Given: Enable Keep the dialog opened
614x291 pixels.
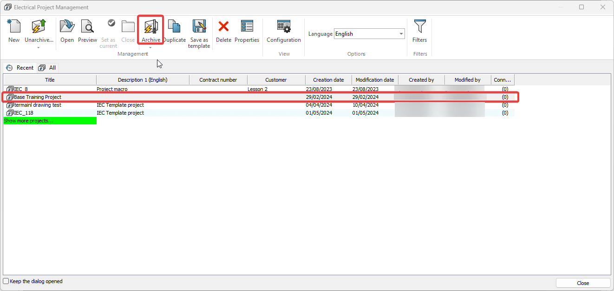Looking at the screenshot, I should (5, 281).
